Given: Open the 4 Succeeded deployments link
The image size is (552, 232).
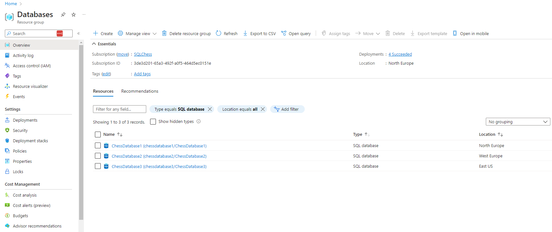Looking at the screenshot, I should [x=400, y=54].
